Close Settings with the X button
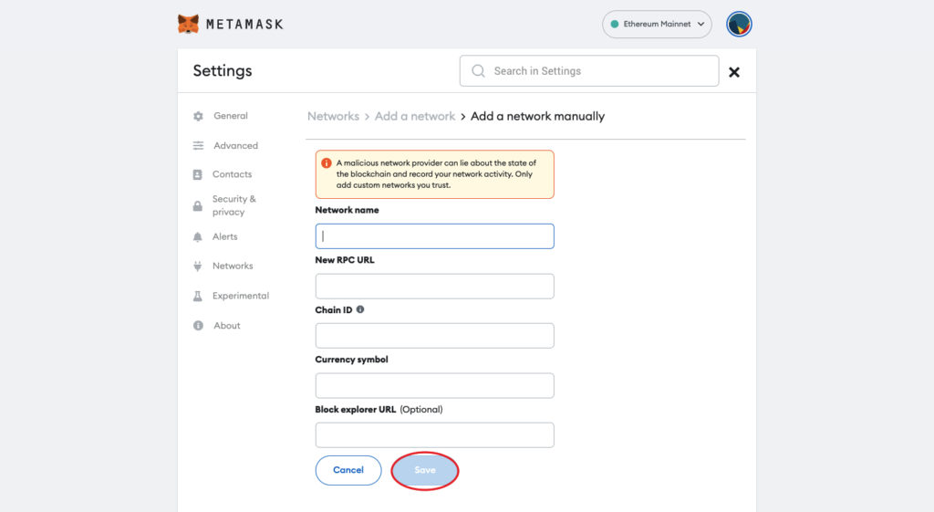 coord(734,72)
